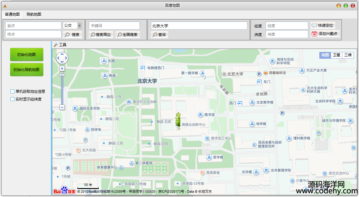The height and width of the screenshot is (197, 359).
Task: Click the 英杰交流中心 icon
Action: pos(325,173)
